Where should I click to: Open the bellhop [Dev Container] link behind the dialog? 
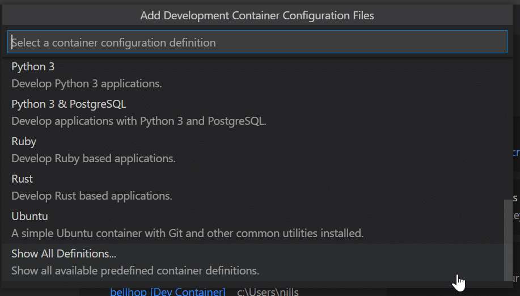[x=168, y=291]
